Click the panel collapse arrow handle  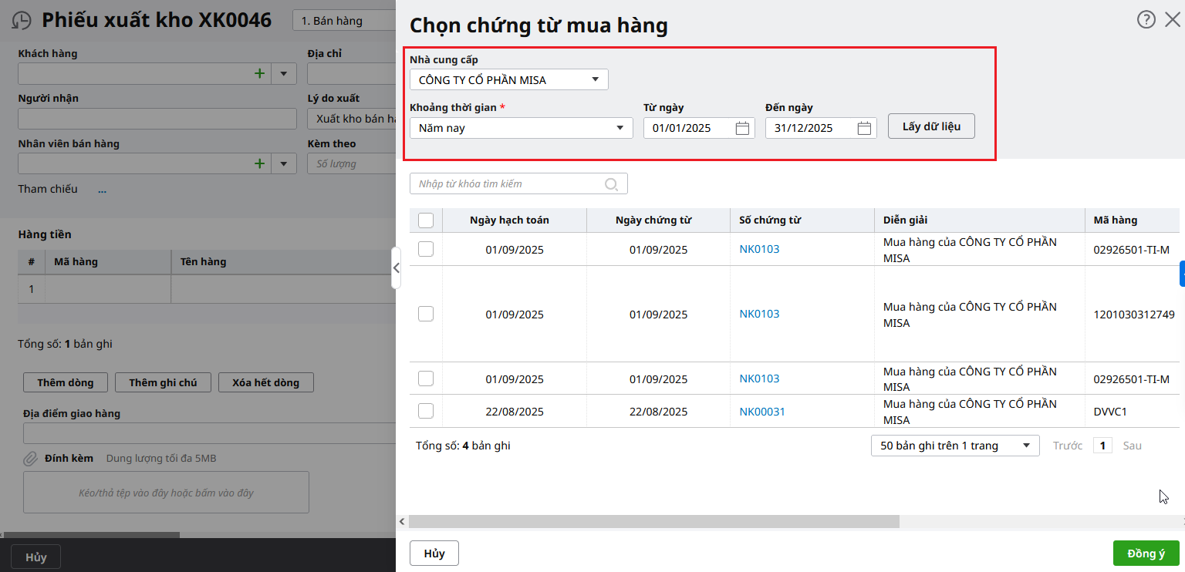tap(396, 268)
